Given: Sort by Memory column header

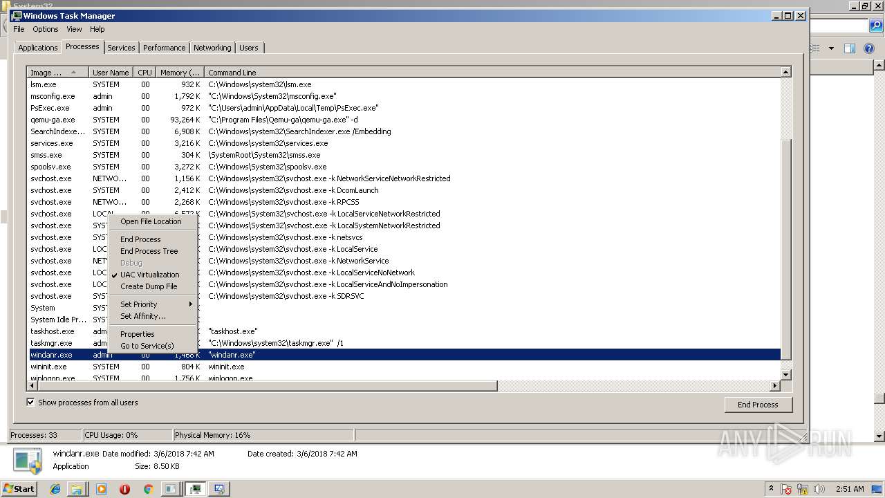Looking at the screenshot, I should click(x=180, y=73).
